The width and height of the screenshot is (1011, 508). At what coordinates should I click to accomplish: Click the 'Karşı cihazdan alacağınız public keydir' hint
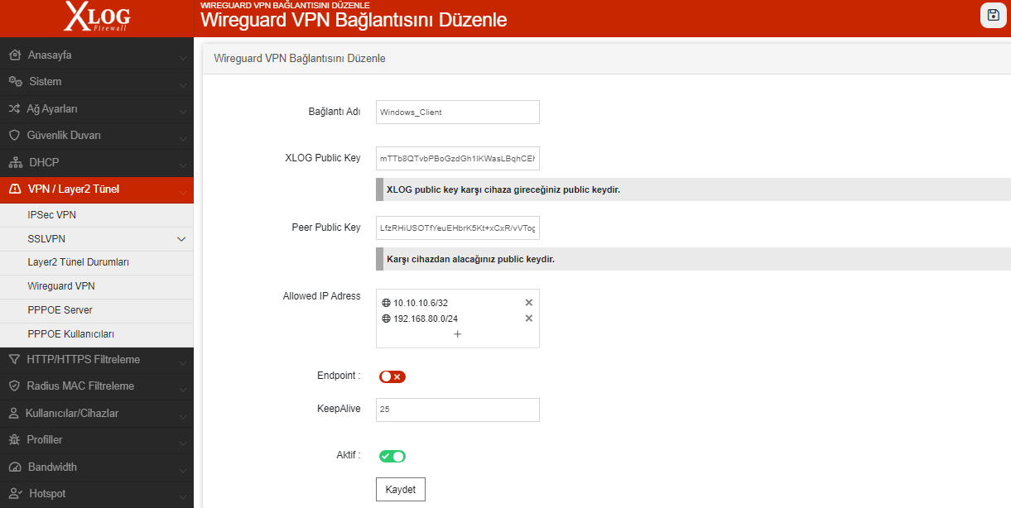[x=470, y=259]
